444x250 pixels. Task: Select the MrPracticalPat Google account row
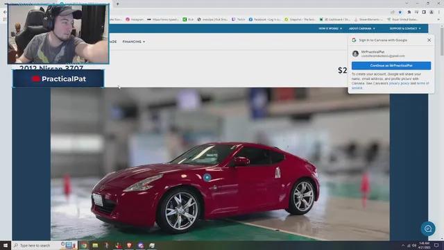[391, 53]
